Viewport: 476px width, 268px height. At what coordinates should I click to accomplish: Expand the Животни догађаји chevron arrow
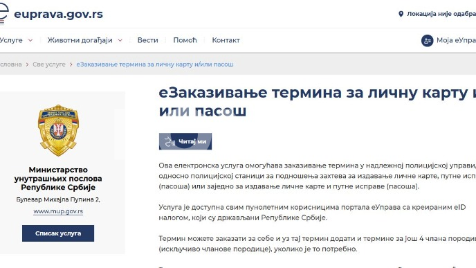(120, 40)
